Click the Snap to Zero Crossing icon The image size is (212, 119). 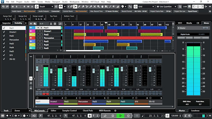point(130,7)
